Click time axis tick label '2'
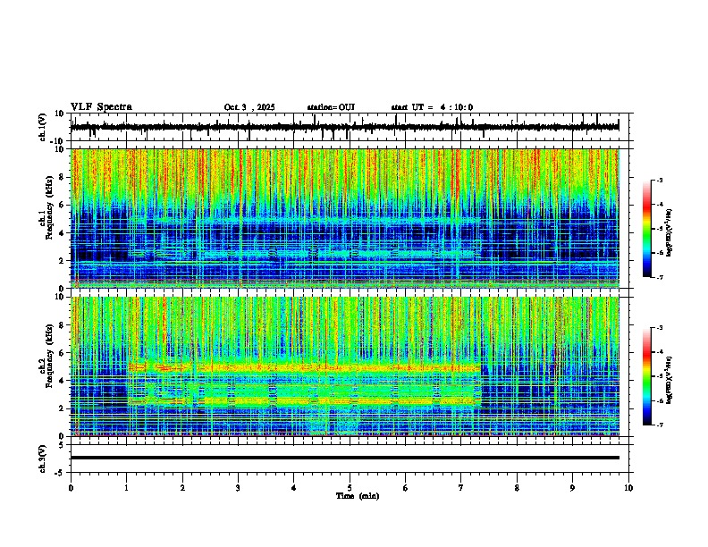 182,488
